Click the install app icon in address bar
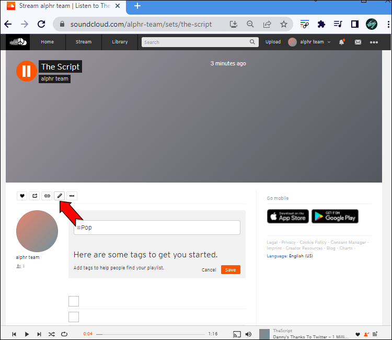The image size is (392, 340). click(234, 24)
